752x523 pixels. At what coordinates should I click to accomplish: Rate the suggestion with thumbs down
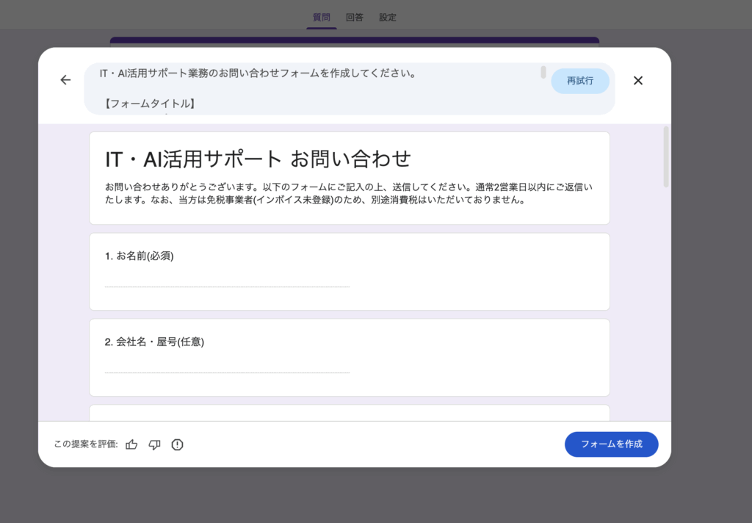click(x=154, y=444)
